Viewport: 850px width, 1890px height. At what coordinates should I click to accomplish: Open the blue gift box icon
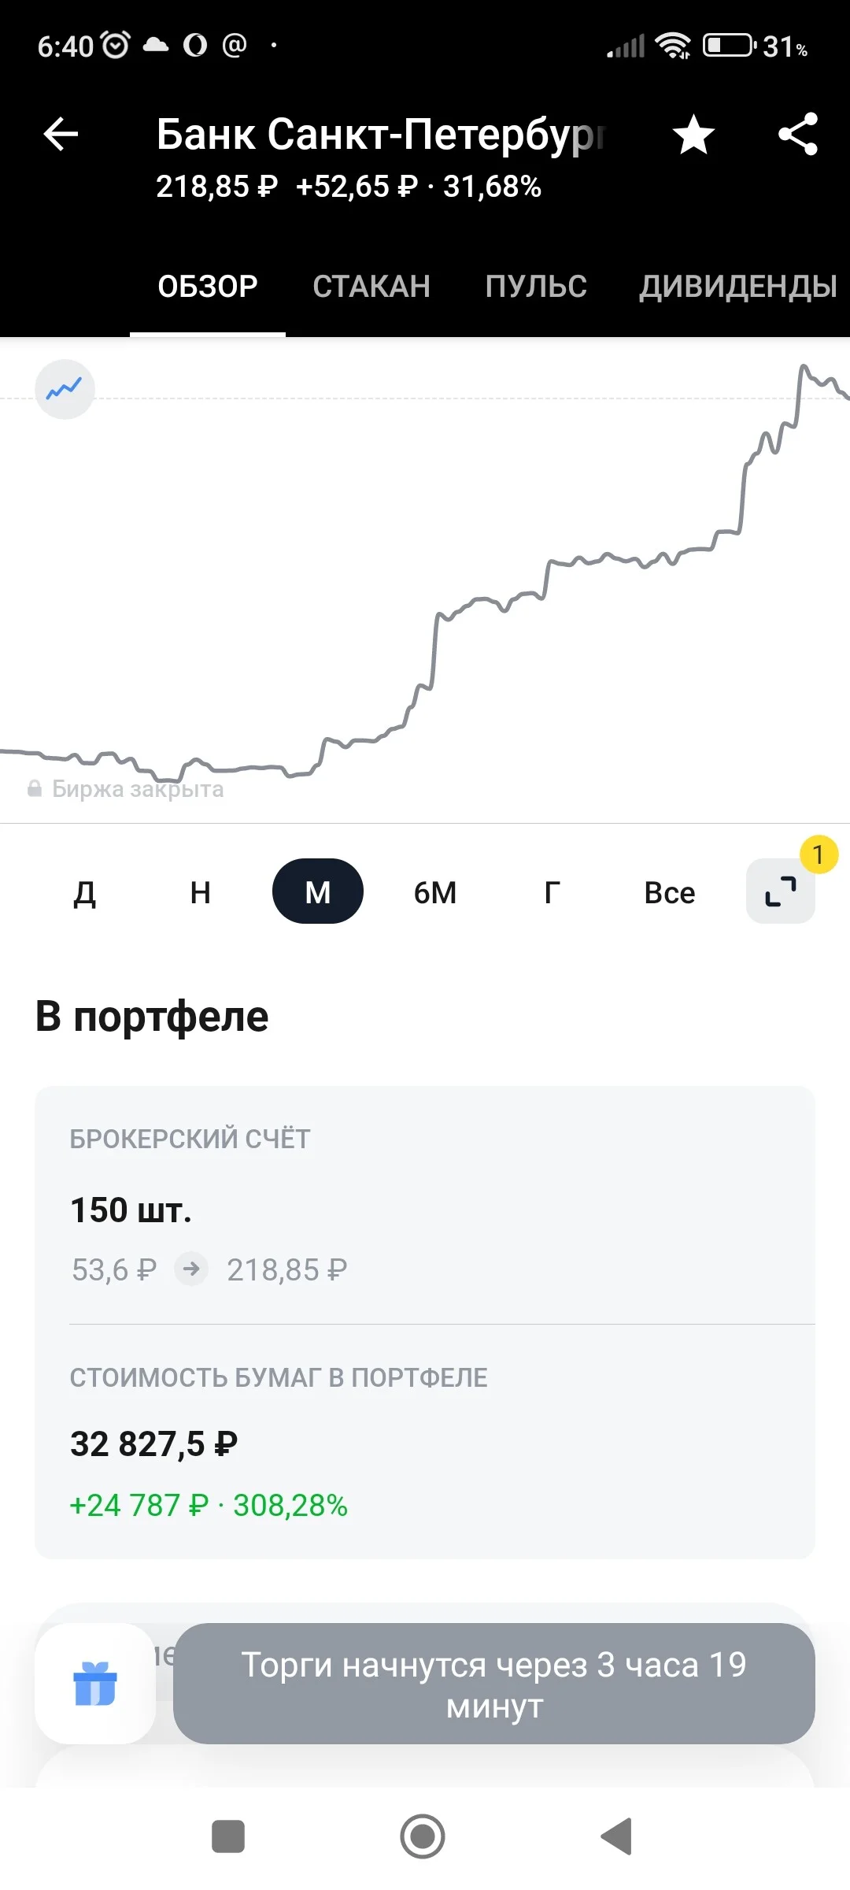pos(95,1683)
